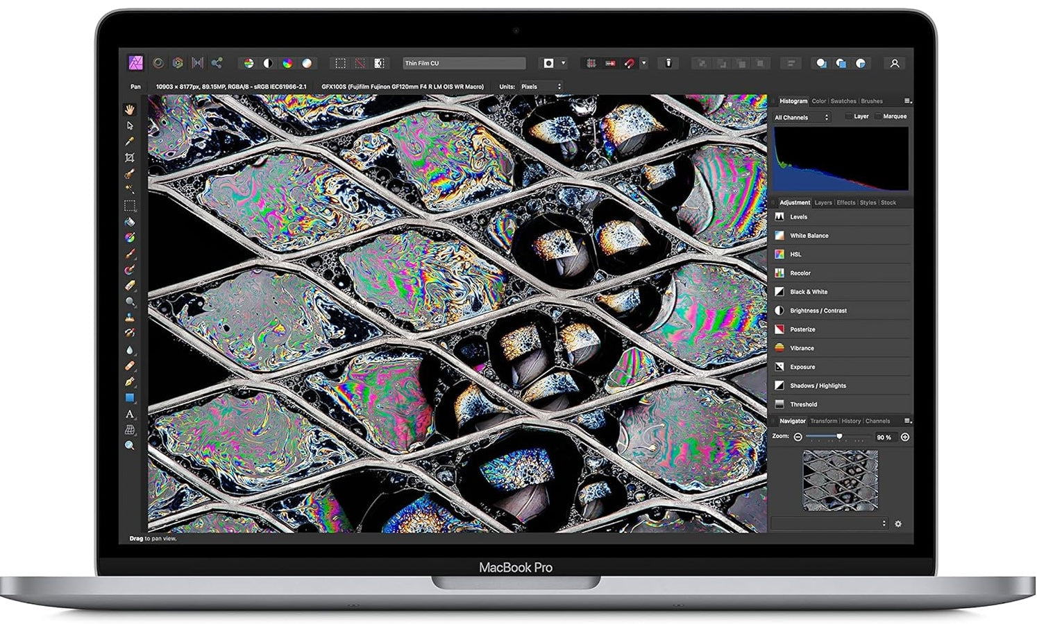Screen dimensions: 1037x624
Task: Switch to the Layers tab
Action: click(x=823, y=202)
